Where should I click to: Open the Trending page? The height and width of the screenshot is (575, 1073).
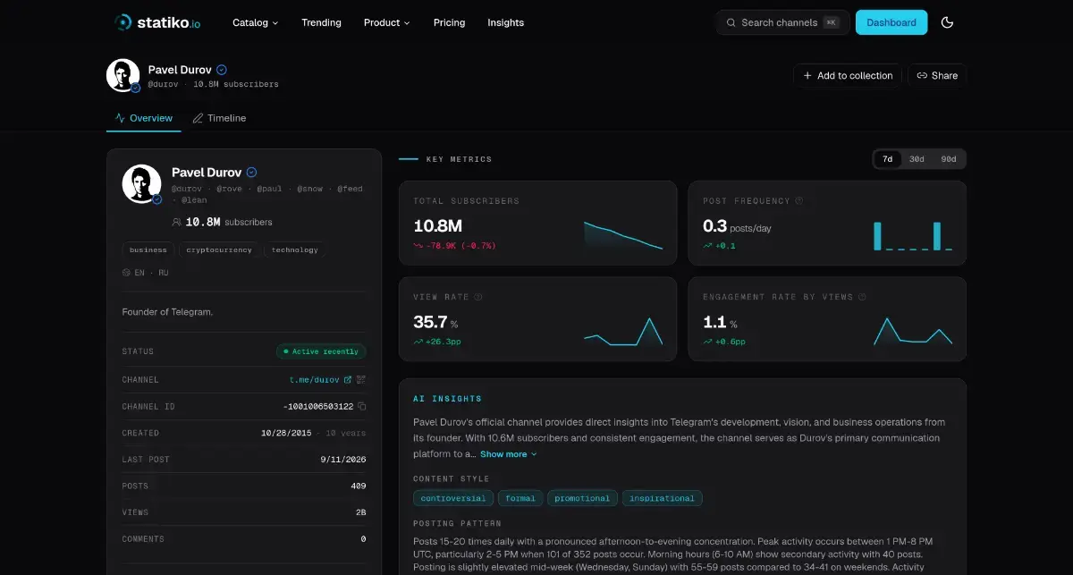(321, 22)
